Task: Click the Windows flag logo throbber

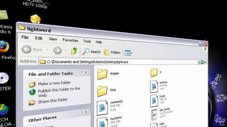Action: click(x=205, y=49)
